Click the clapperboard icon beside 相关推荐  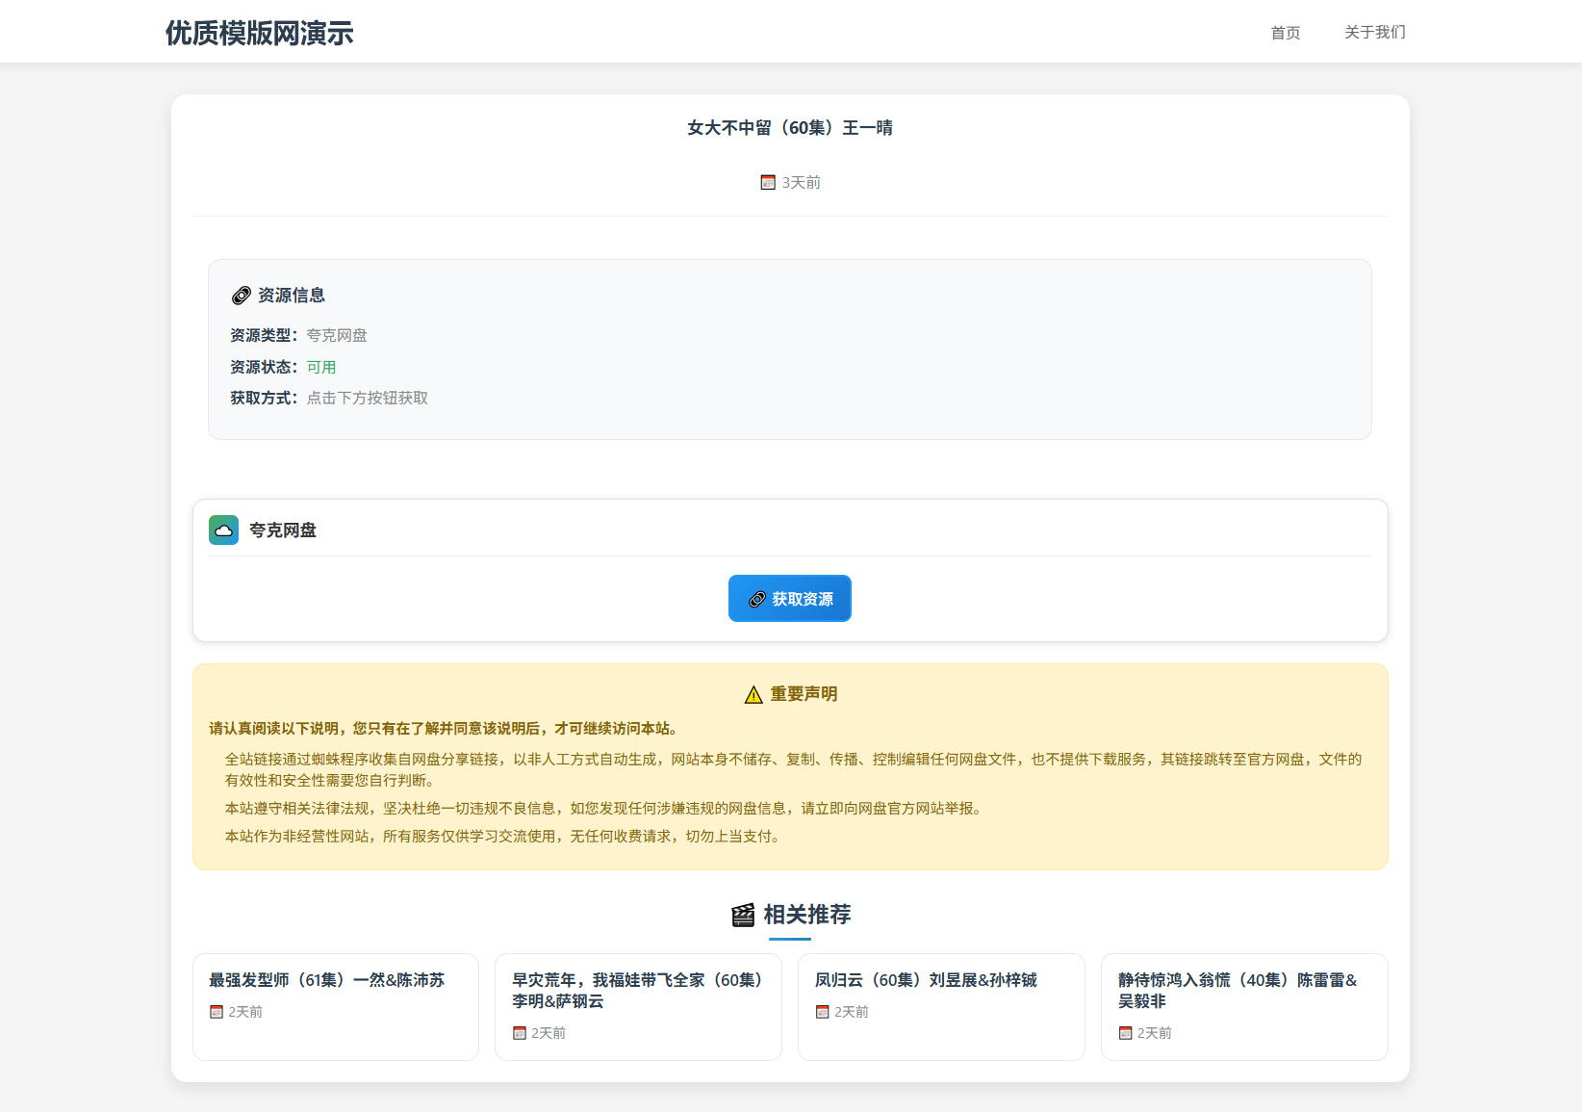click(743, 915)
